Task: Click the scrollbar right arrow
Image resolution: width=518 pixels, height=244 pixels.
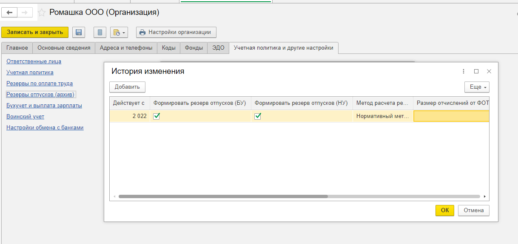Action: [485, 196]
